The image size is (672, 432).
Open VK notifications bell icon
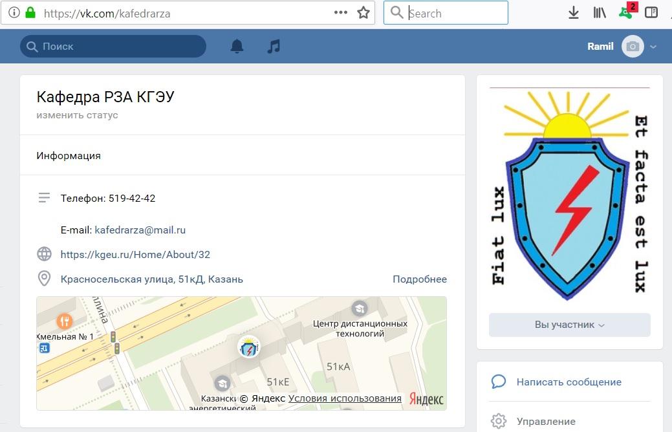[x=237, y=46]
